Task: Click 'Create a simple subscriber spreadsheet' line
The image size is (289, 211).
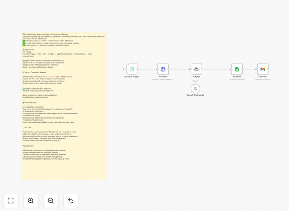Action: click(x=38, y=91)
